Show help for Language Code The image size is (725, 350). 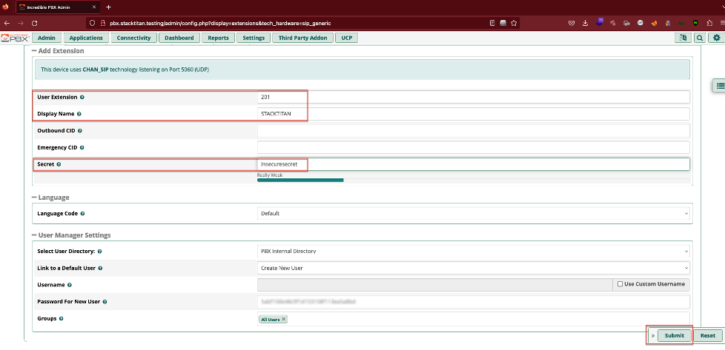coord(82,214)
